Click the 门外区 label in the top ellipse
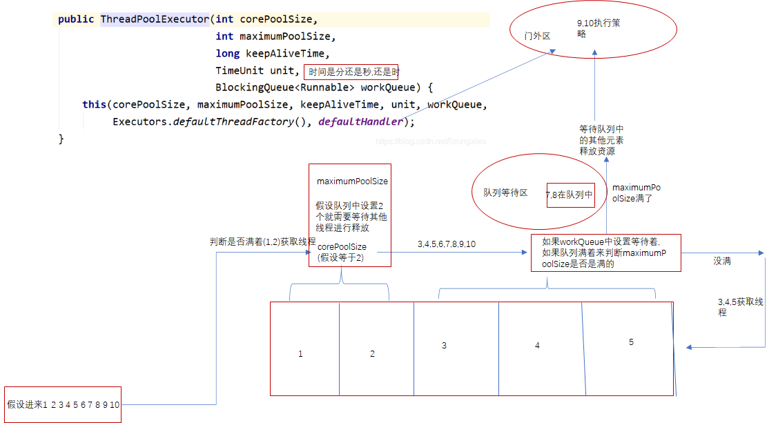778x423 pixels. coord(537,36)
